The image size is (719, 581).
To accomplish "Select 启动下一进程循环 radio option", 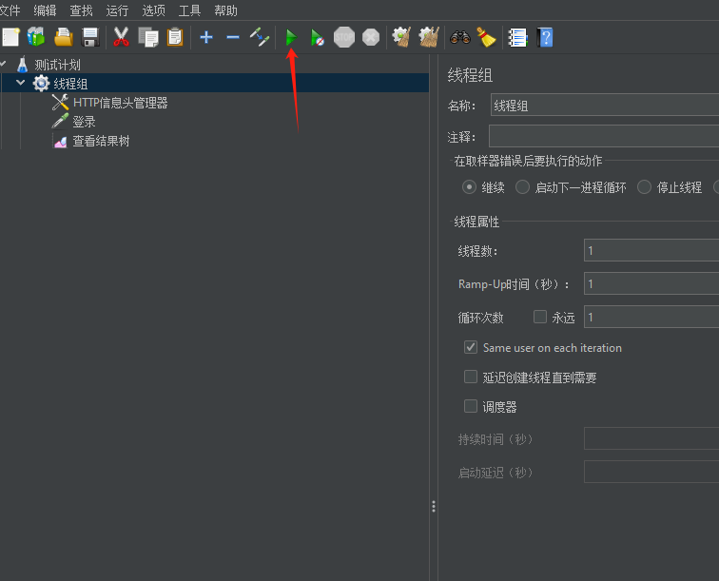I will pos(522,187).
